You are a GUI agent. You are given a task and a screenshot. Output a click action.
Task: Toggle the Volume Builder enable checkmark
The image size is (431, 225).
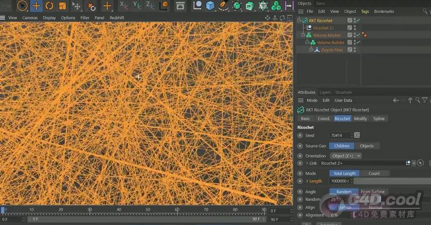click(x=358, y=43)
